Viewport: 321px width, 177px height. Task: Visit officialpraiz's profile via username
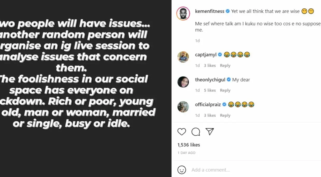tap(208, 104)
